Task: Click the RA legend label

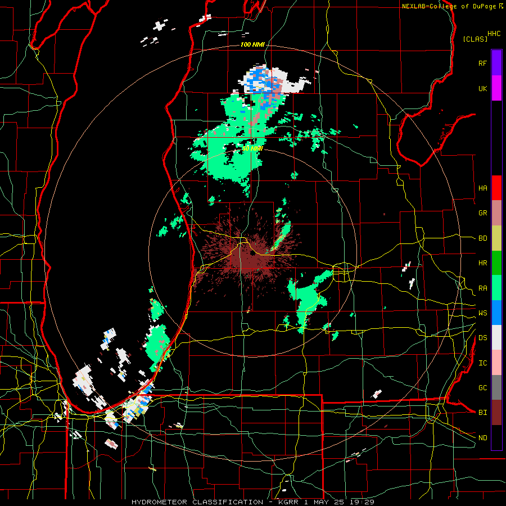Action: tap(482, 288)
